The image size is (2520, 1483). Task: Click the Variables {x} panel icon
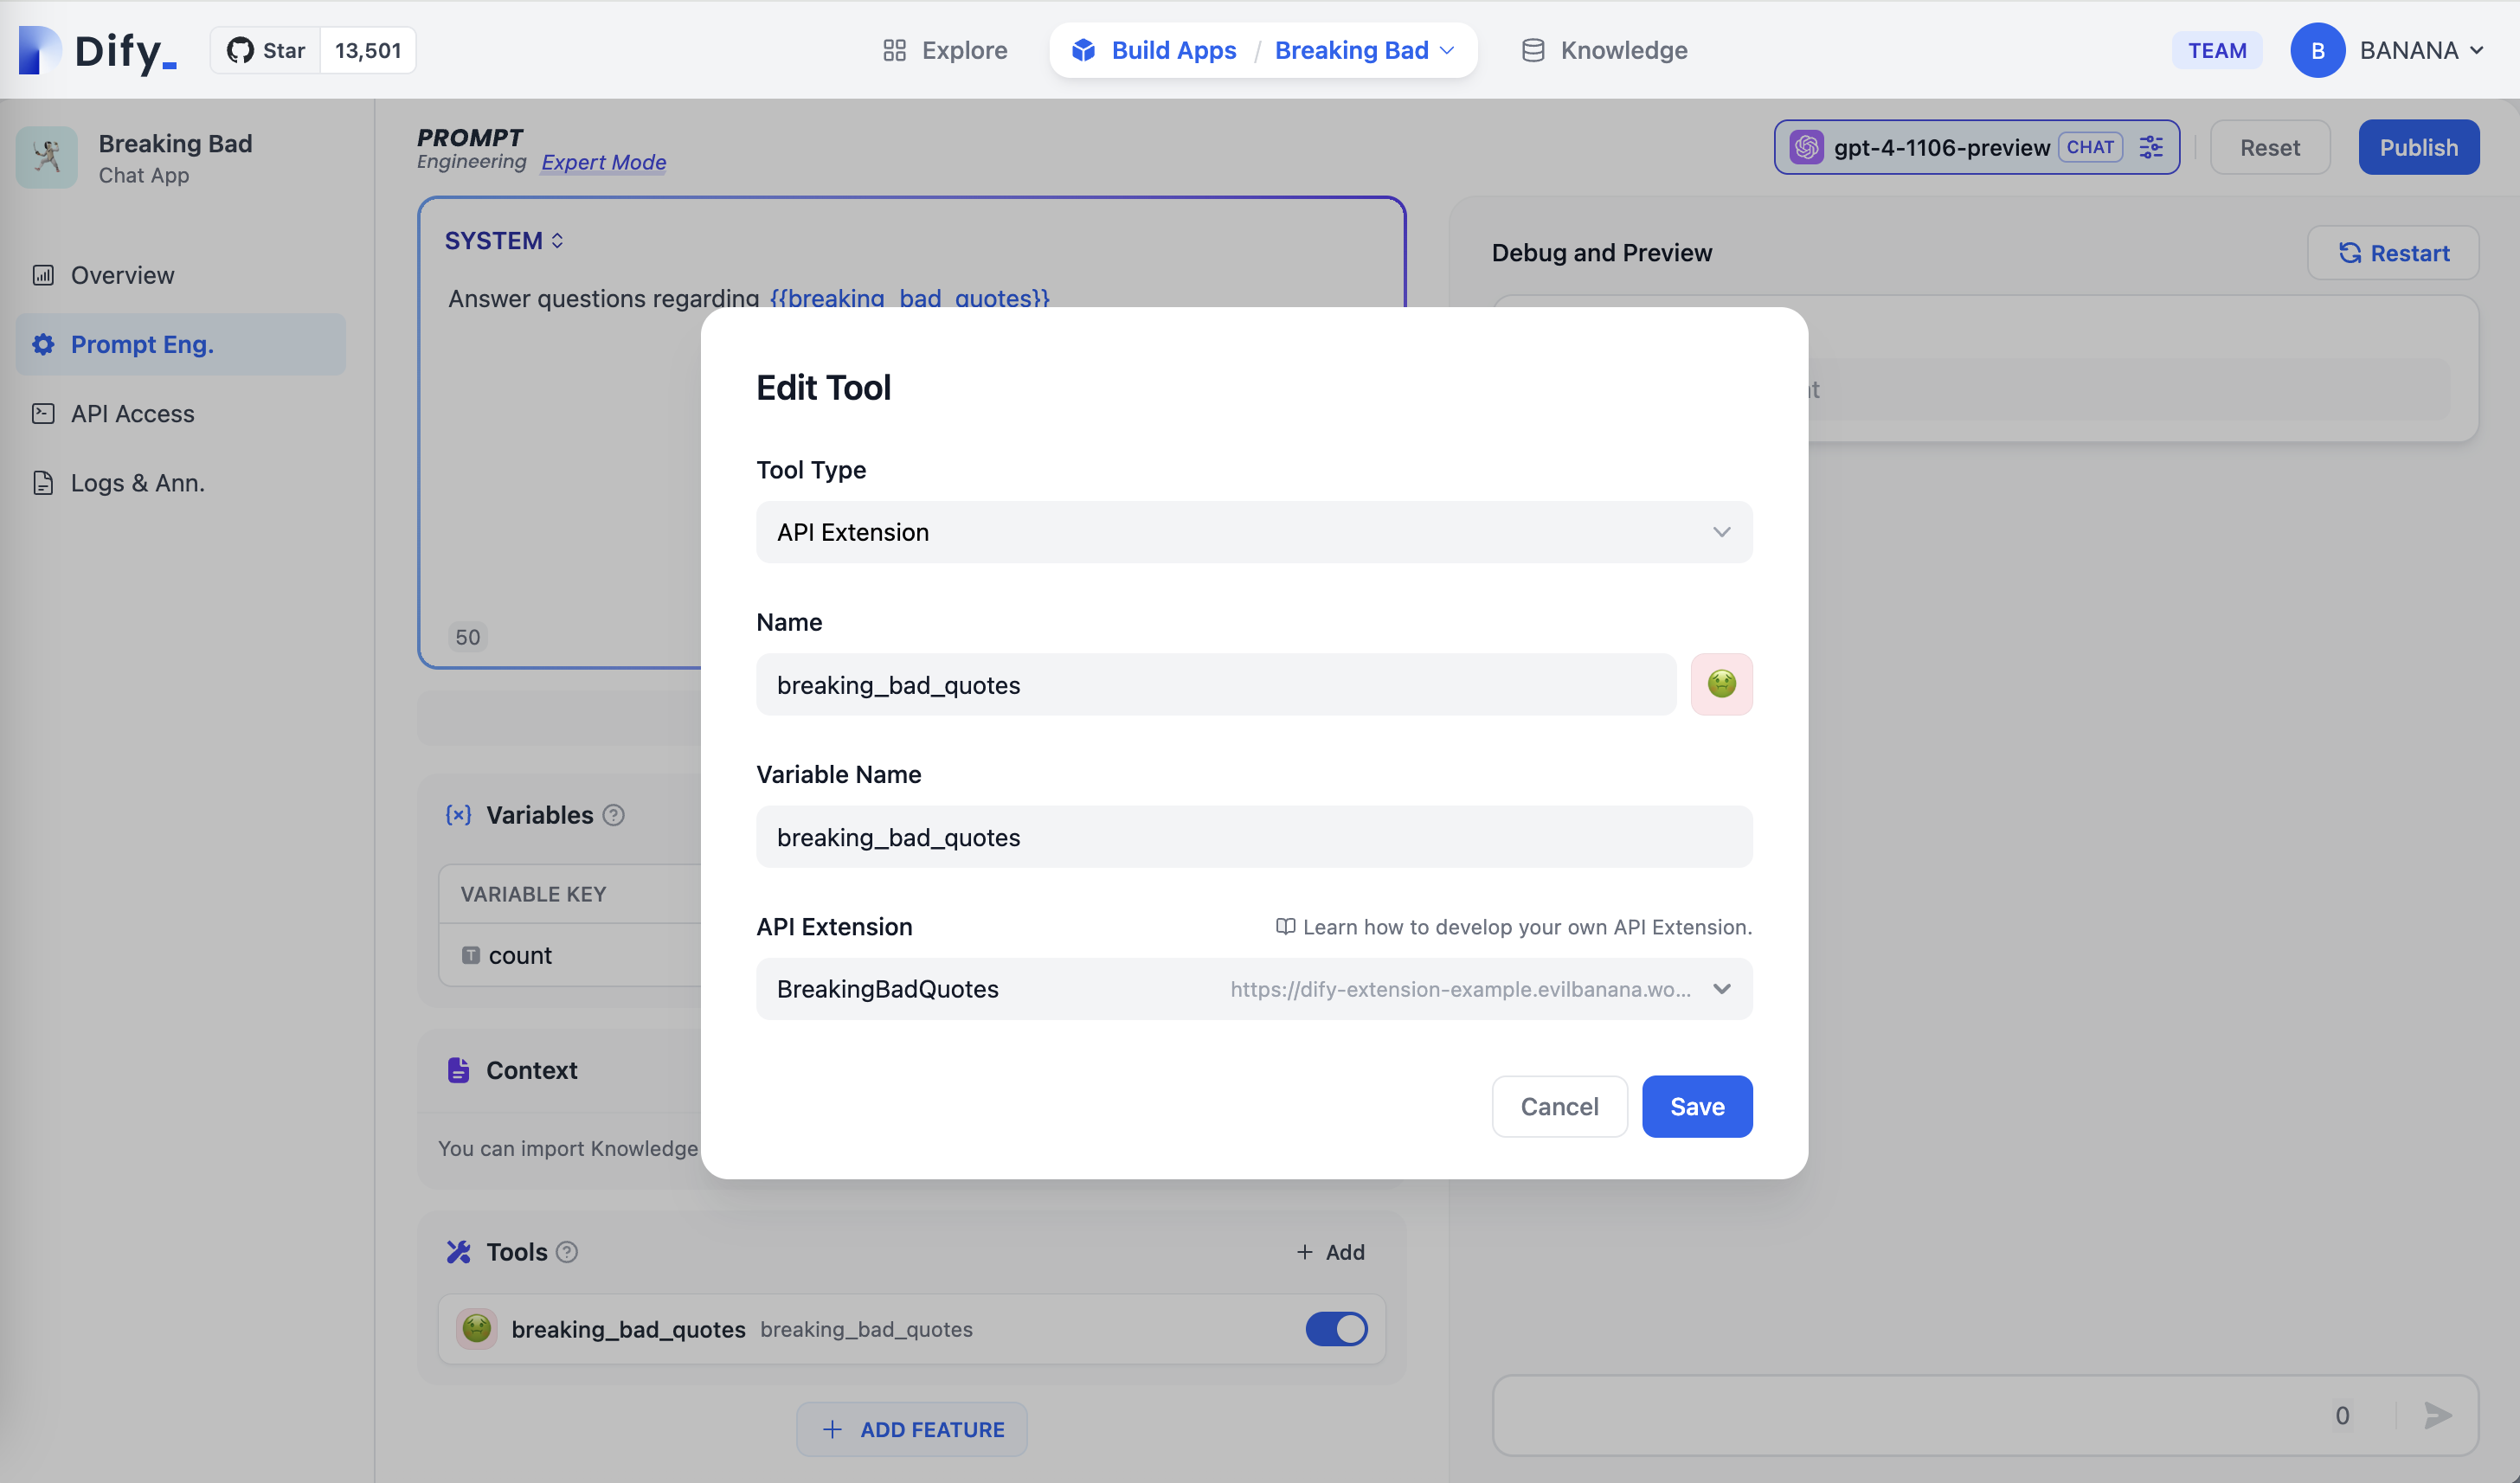click(457, 815)
